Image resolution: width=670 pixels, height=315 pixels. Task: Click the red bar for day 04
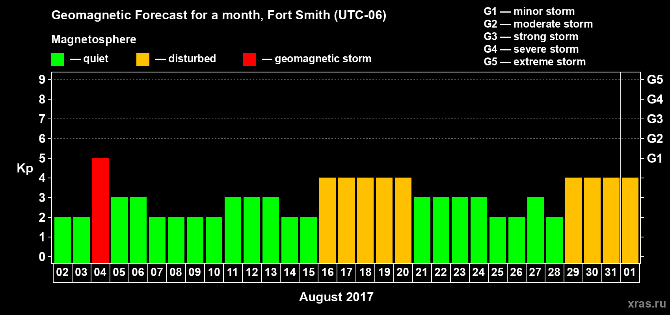(100, 210)
